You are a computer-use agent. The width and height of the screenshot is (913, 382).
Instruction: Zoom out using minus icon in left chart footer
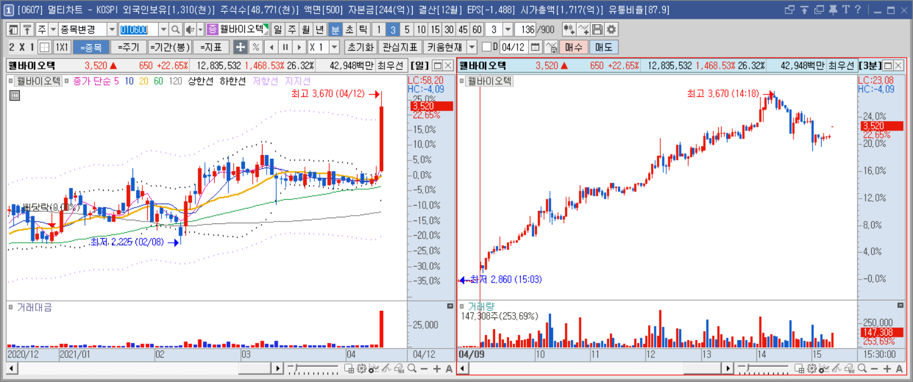click(424, 368)
